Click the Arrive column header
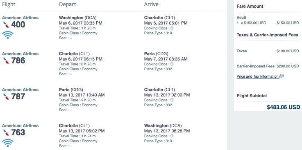 pos(151,4)
